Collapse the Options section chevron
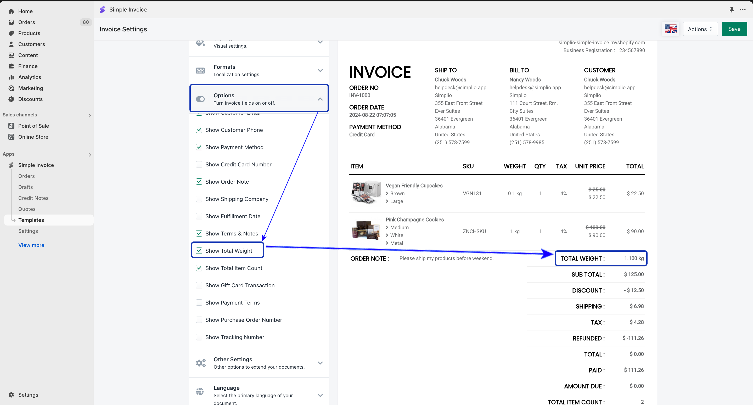 pyautogui.click(x=320, y=99)
